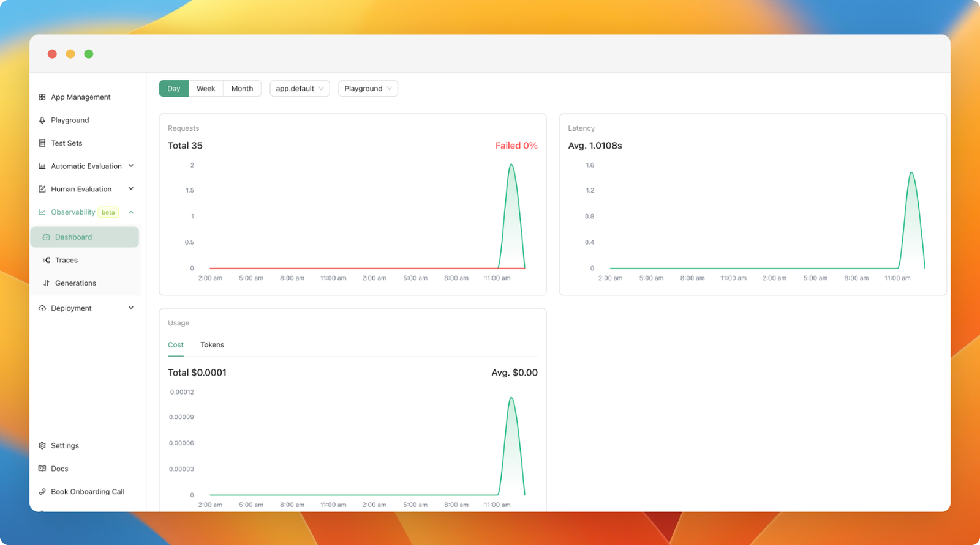Image resolution: width=980 pixels, height=545 pixels.
Task: Click the Automatic Evaluation chart icon
Action: (x=42, y=166)
